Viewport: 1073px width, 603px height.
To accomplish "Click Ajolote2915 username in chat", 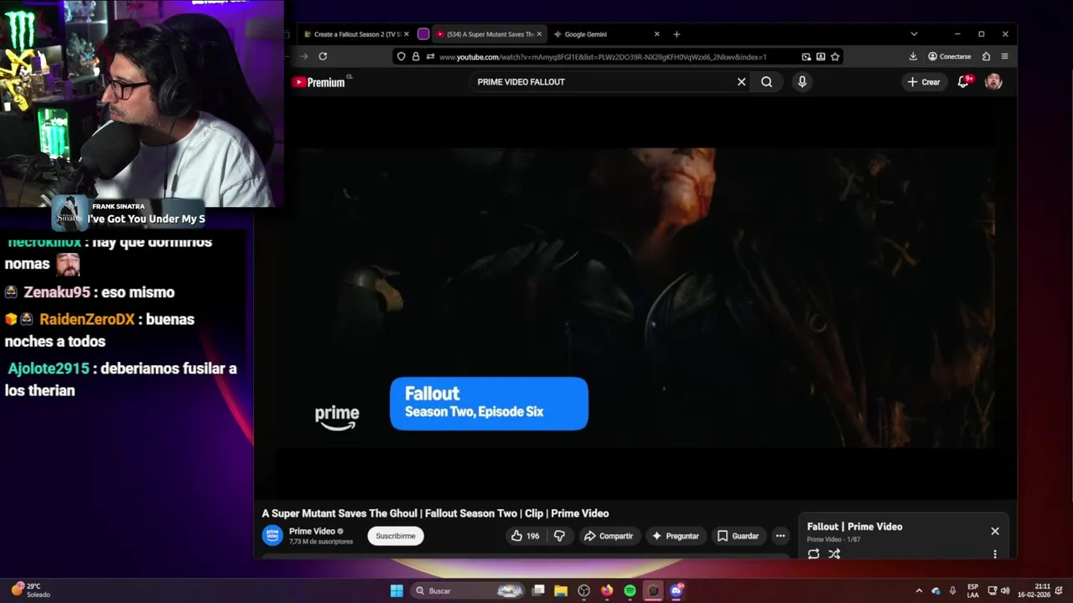I will (49, 368).
